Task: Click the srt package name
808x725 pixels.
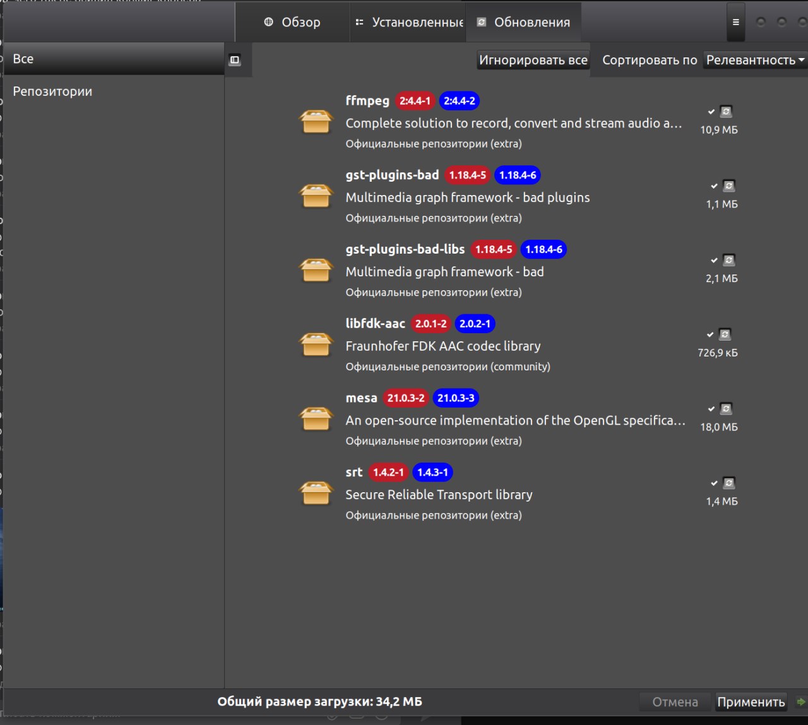Action: click(x=354, y=472)
